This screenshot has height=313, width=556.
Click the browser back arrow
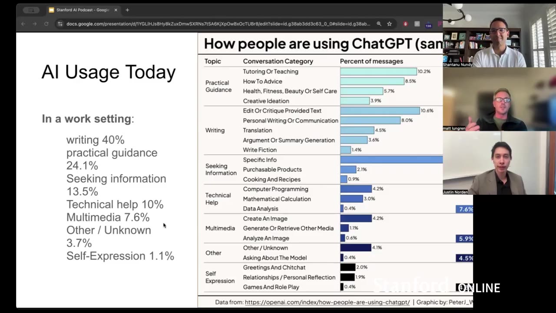23,24
